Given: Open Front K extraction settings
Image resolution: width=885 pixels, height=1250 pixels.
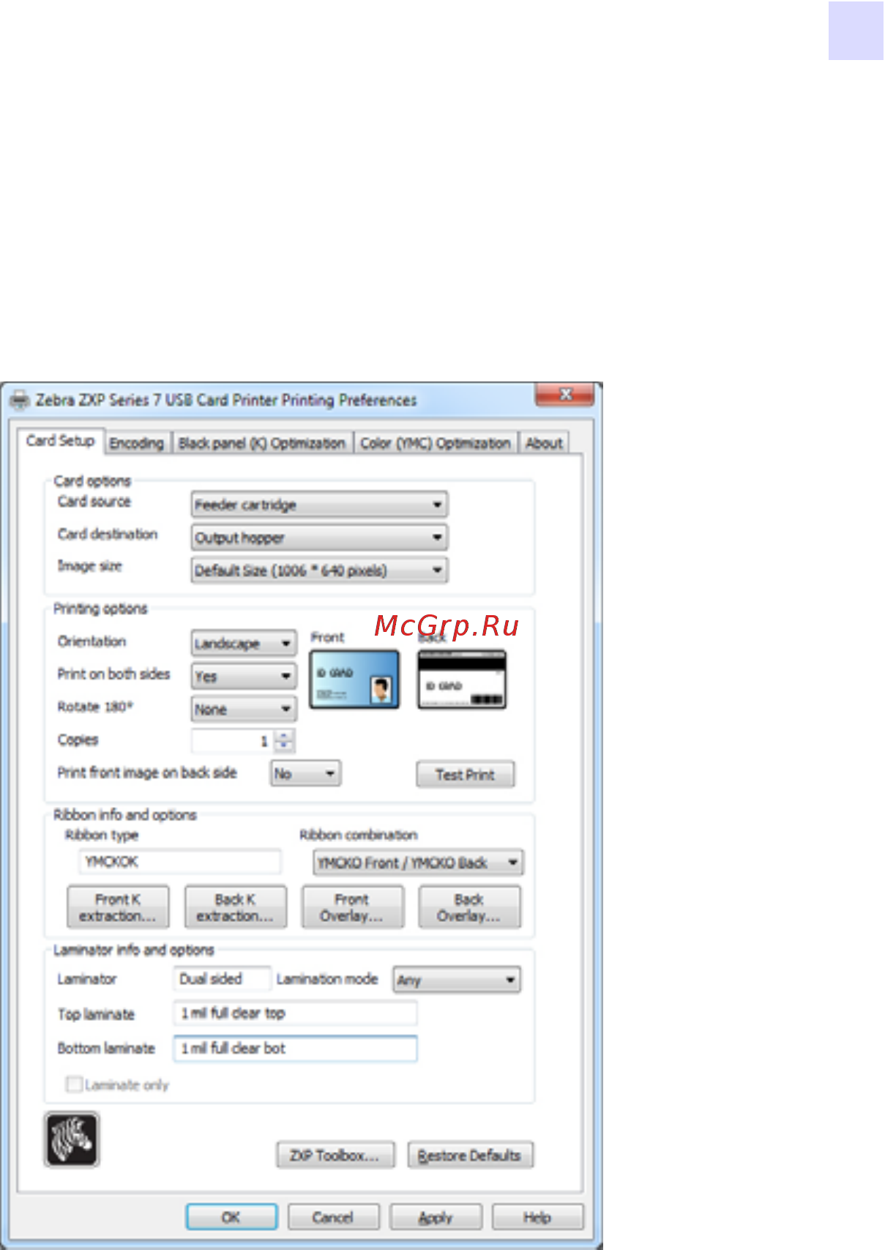Looking at the screenshot, I should click(118, 907).
